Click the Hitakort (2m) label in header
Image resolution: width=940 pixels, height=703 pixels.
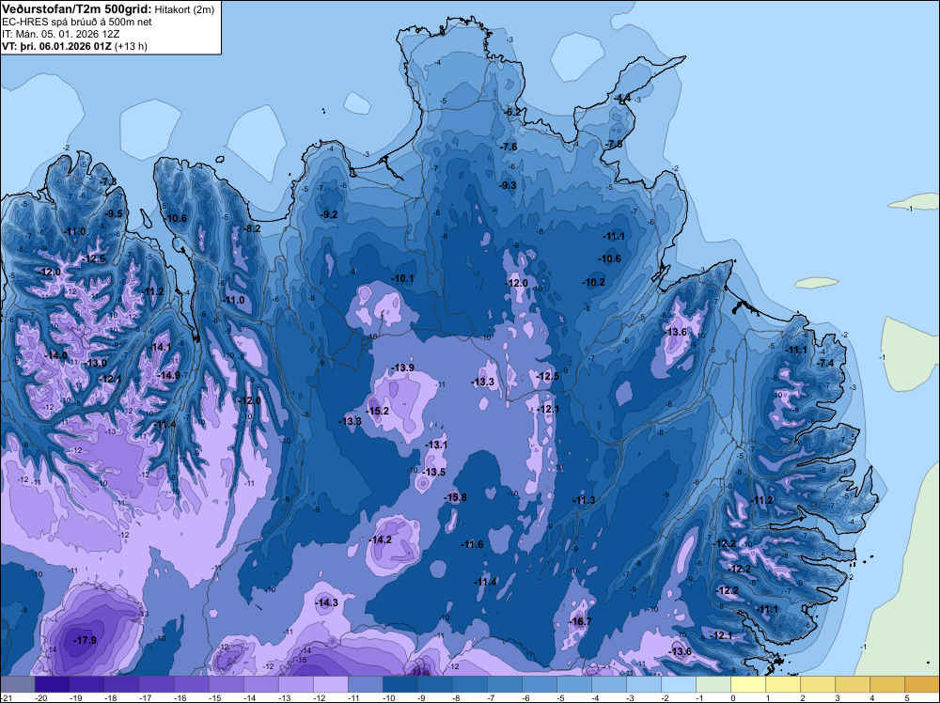182,8
